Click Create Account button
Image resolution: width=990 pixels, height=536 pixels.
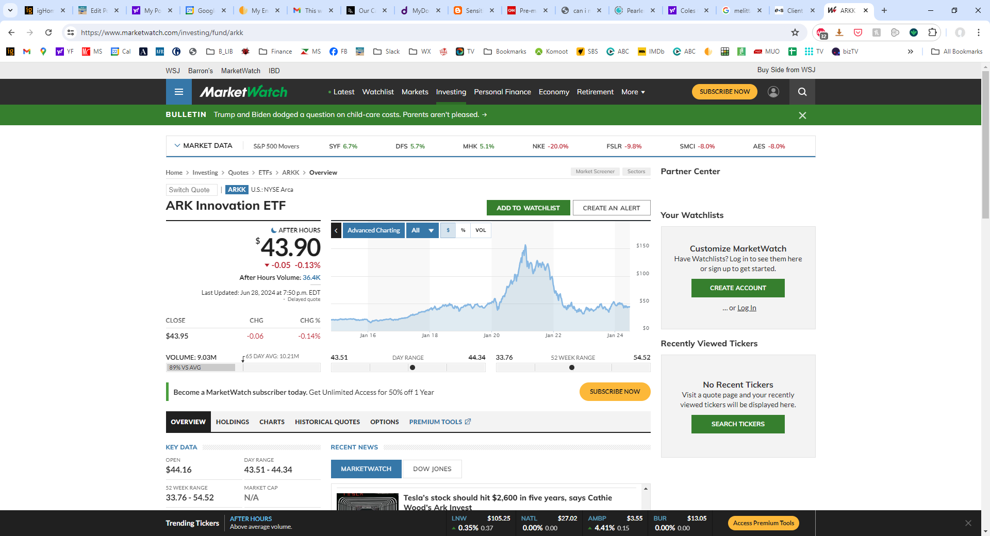(x=738, y=288)
